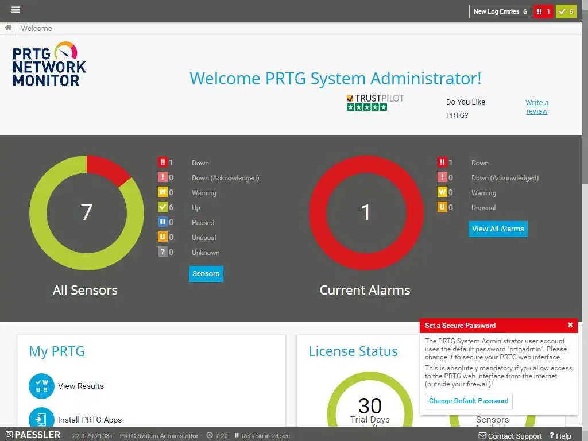Viewport: 588px width, 441px height.
Task: Open View Results link text
Action: pyautogui.click(x=81, y=386)
